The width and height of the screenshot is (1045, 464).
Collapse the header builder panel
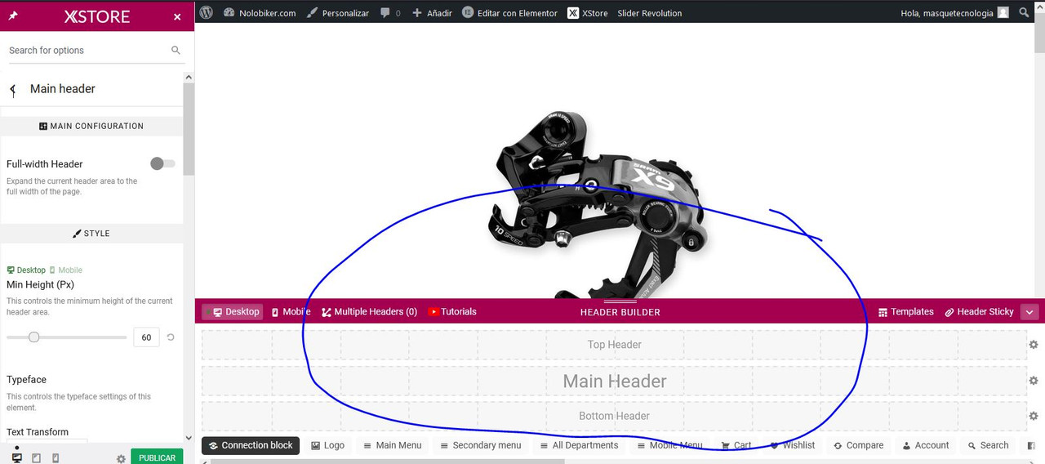pyautogui.click(x=1029, y=311)
